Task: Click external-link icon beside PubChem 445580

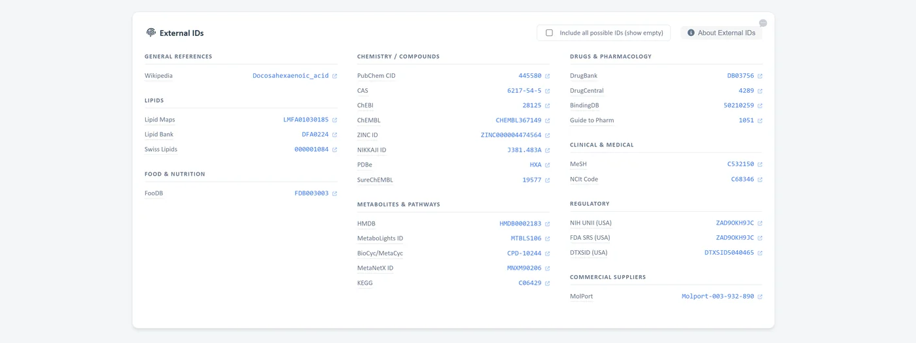Action: 547,76
